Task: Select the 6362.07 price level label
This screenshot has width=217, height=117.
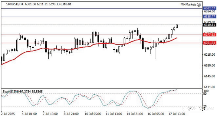Action: (x=209, y=8)
